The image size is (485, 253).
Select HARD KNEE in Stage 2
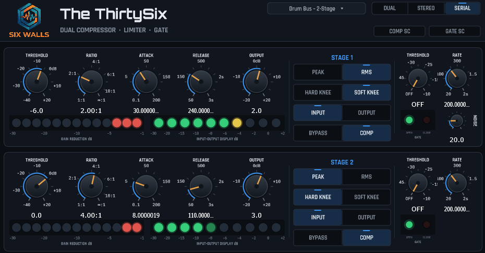click(318, 197)
